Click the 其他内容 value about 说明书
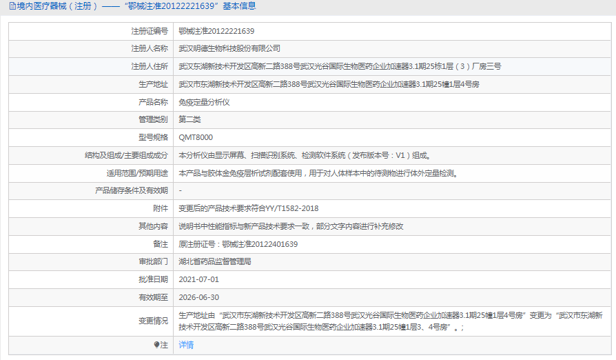Image resolution: width=616 pixels, height=360 pixels. [x=291, y=226]
